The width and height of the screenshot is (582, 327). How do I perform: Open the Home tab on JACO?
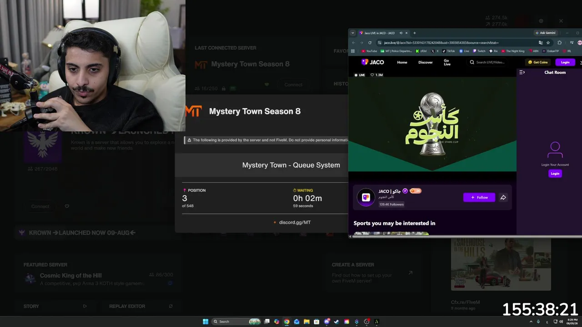click(x=402, y=62)
